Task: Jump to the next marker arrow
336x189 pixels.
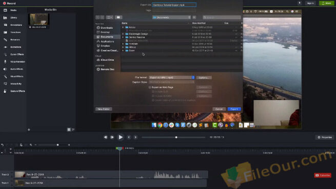Action: point(135,137)
